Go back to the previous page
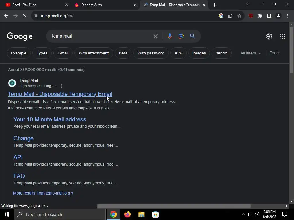 click(6, 16)
